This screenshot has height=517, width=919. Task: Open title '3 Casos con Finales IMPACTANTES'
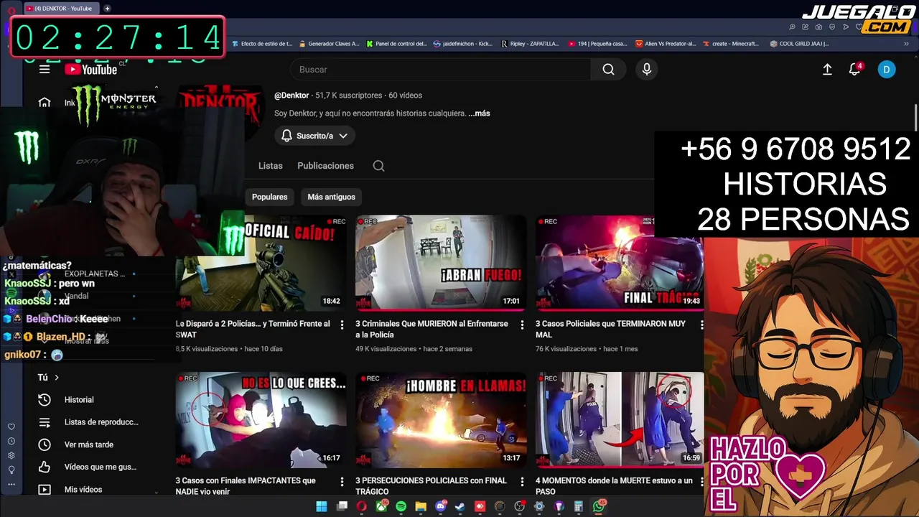tap(246, 485)
